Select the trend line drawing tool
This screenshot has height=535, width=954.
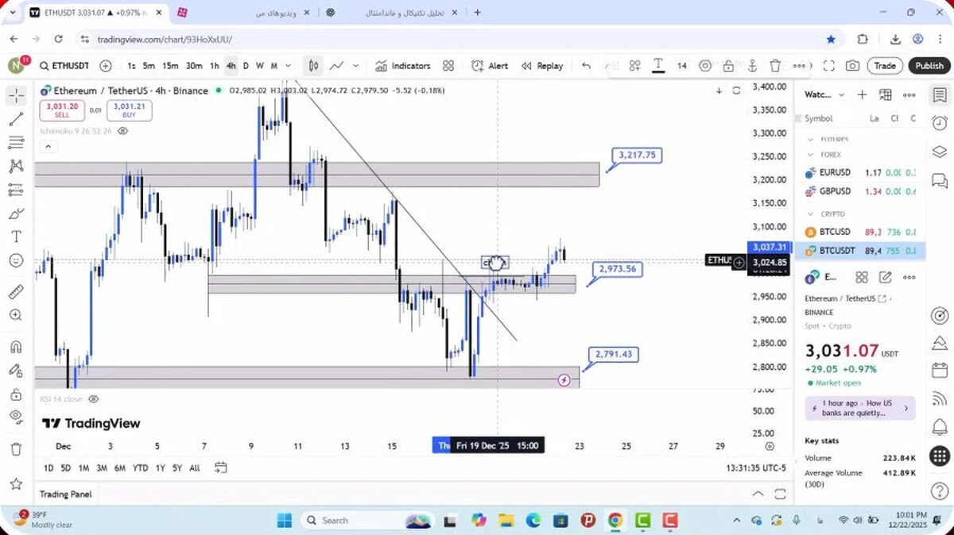pyautogui.click(x=16, y=120)
